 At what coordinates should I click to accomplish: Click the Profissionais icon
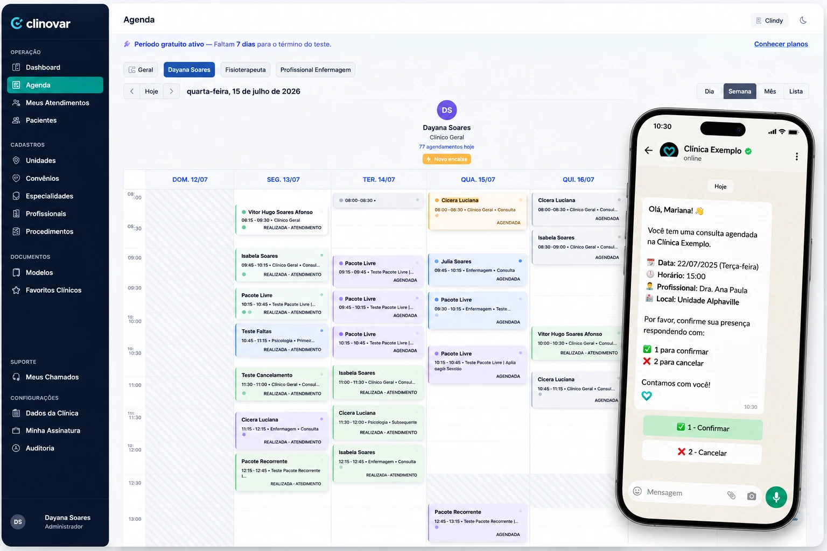tap(16, 214)
